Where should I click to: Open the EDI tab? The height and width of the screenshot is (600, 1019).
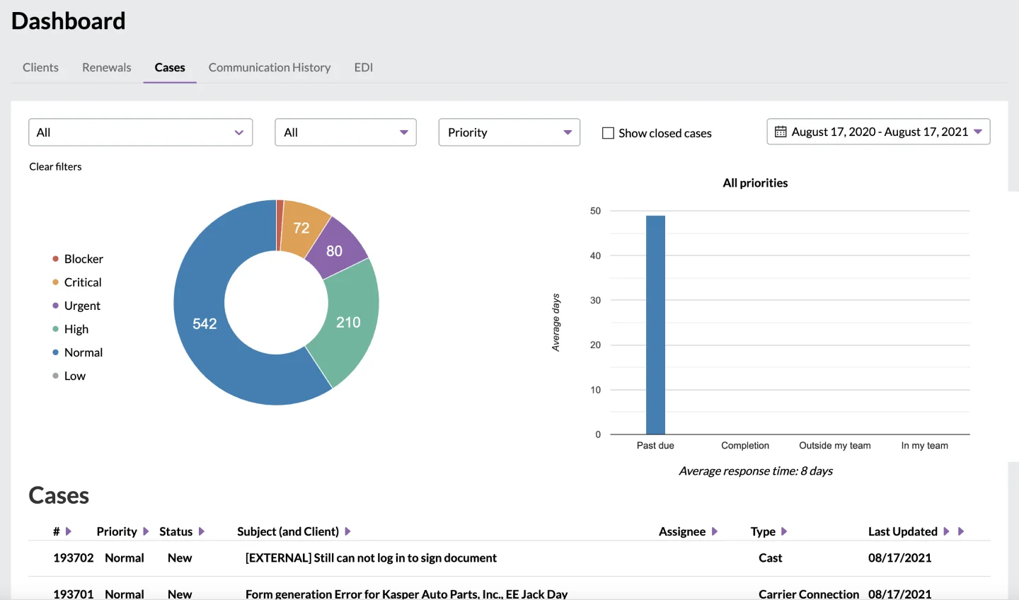click(x=364, y=67)
